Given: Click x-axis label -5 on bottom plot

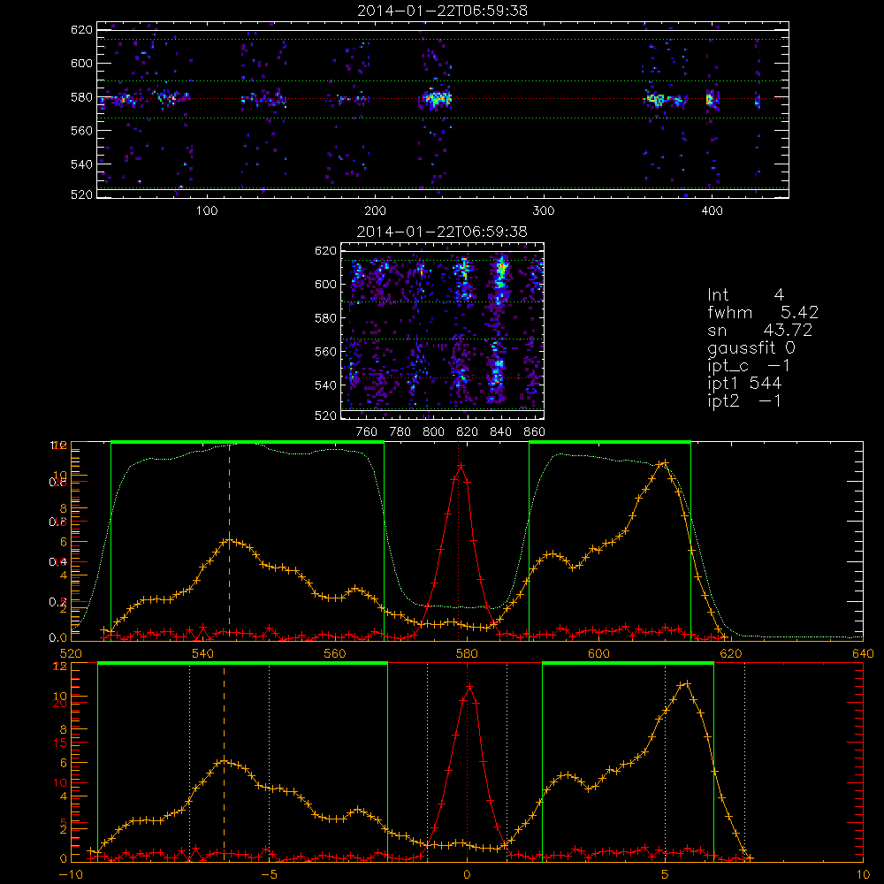Looking at the screenshot, I should click(269, 875).
